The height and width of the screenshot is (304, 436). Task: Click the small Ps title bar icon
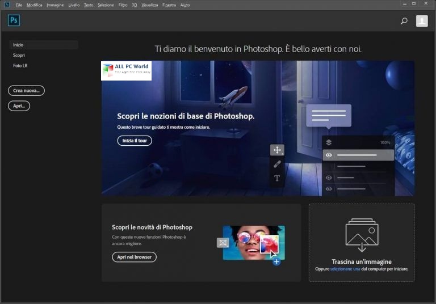pyautogui.click(x=7, y=5)
